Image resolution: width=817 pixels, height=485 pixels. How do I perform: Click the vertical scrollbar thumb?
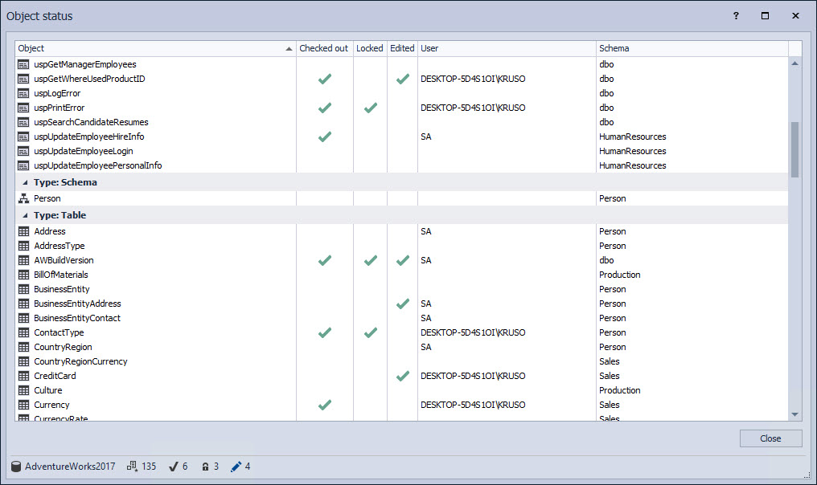pyautogui.click(x=795, y=149)
